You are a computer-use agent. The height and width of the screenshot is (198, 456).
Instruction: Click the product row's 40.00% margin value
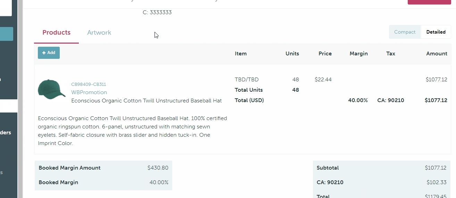(358, 100)
